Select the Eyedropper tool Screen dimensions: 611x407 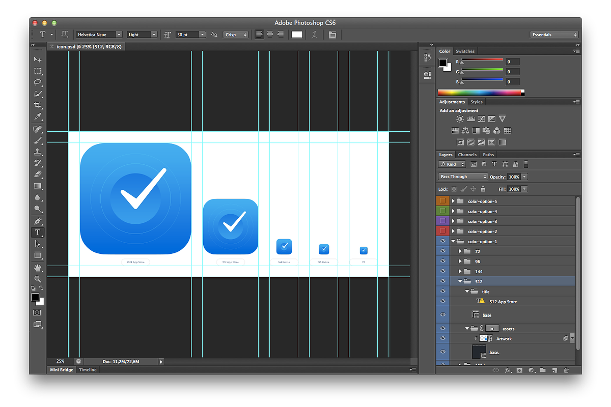point(38,117)
